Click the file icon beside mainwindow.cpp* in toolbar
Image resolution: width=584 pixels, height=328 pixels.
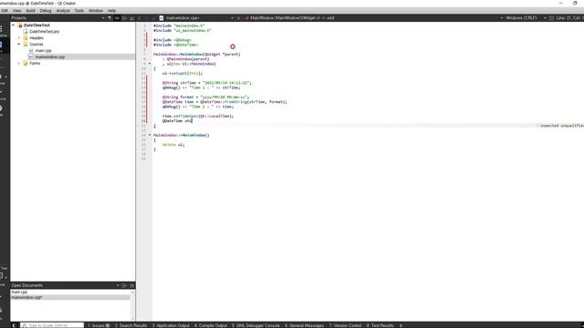(x=162, y=18)
